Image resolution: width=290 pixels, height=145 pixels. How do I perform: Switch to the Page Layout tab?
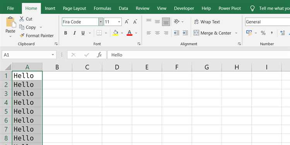[x=74, y=9]
